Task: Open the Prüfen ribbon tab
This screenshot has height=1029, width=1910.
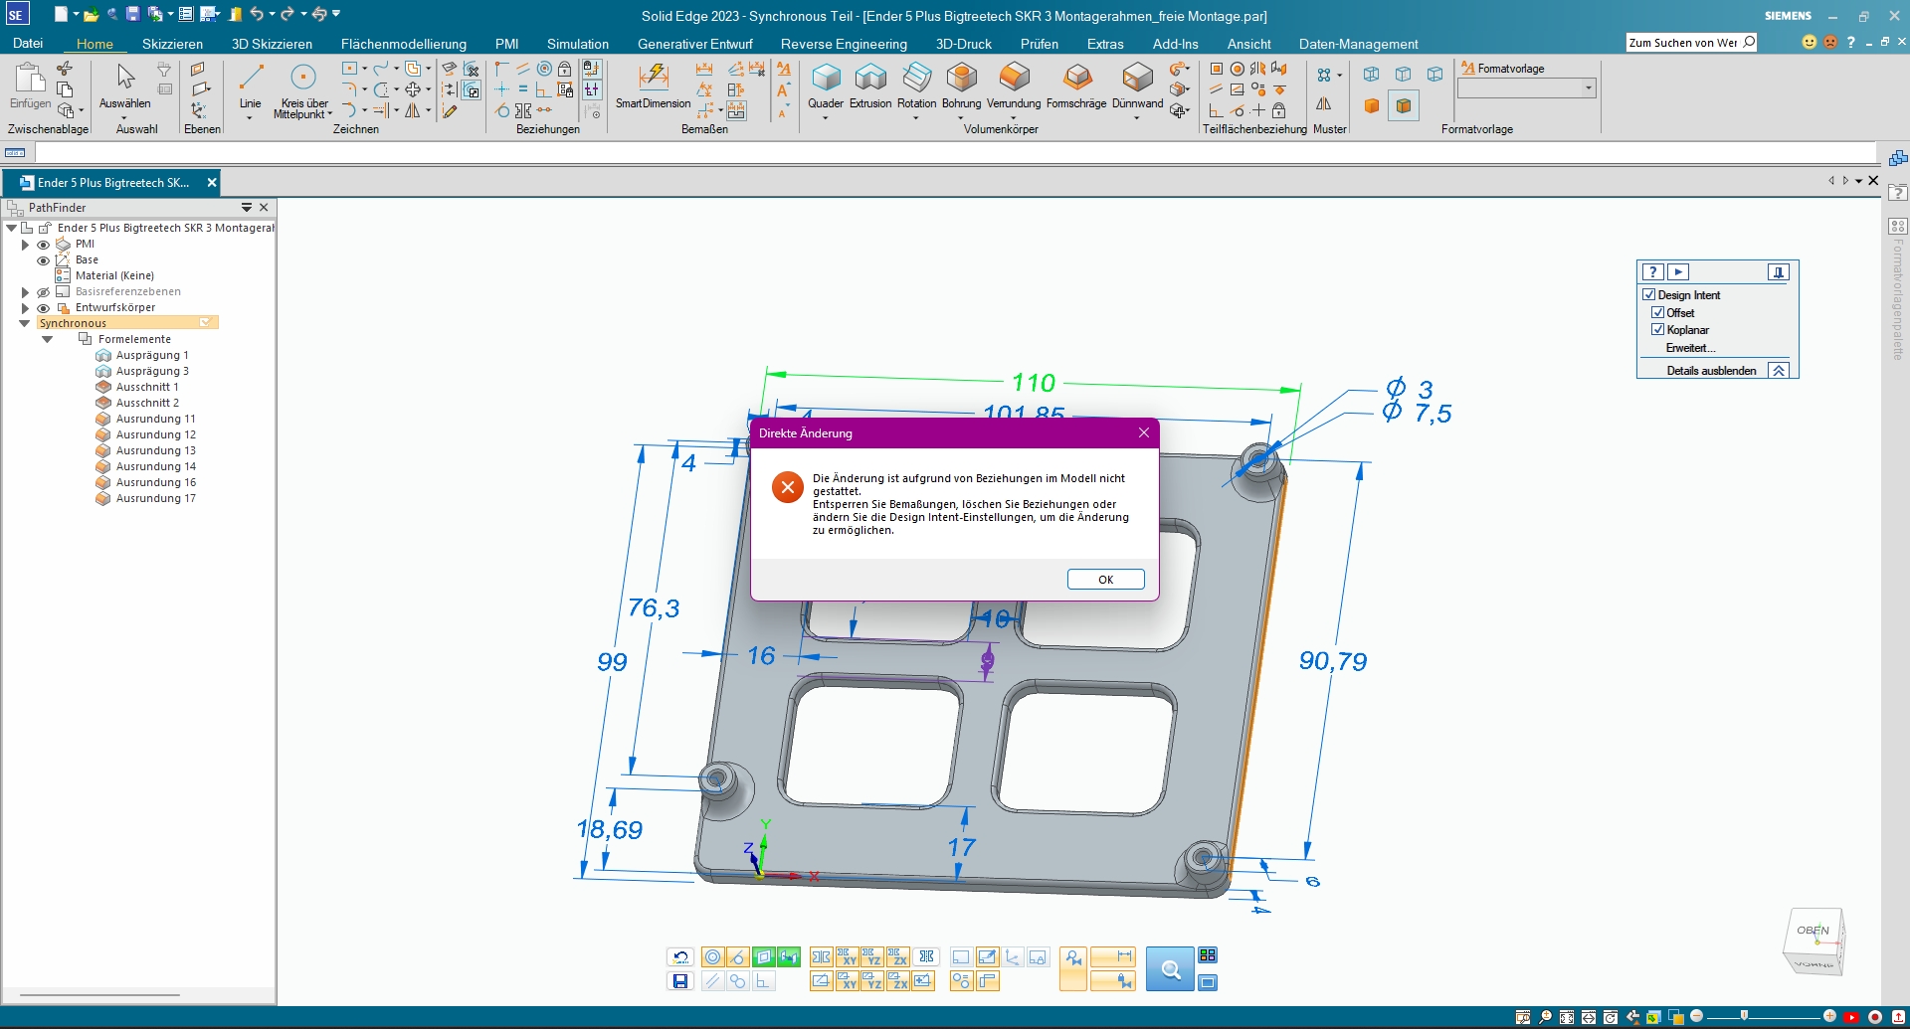Action: (1039, 44)
